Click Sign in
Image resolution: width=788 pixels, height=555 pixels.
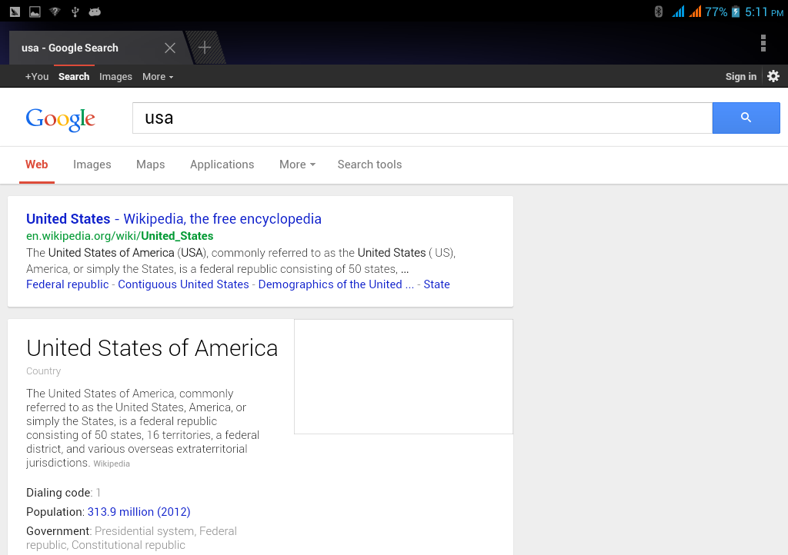pos(741,77)
